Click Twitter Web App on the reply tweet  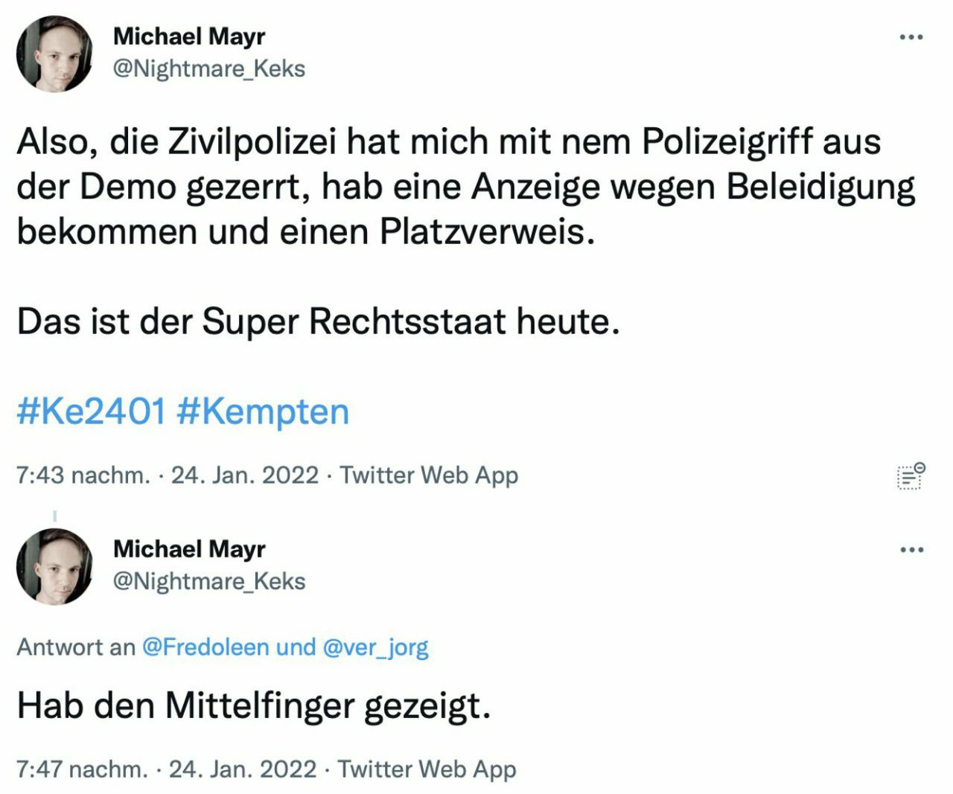click(427, 769)
